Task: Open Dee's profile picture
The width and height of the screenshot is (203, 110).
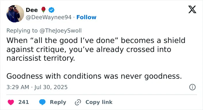Action: [x=15, y=14]
